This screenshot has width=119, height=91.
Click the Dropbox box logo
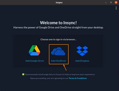pyautogui.click(x=82, y=51)
